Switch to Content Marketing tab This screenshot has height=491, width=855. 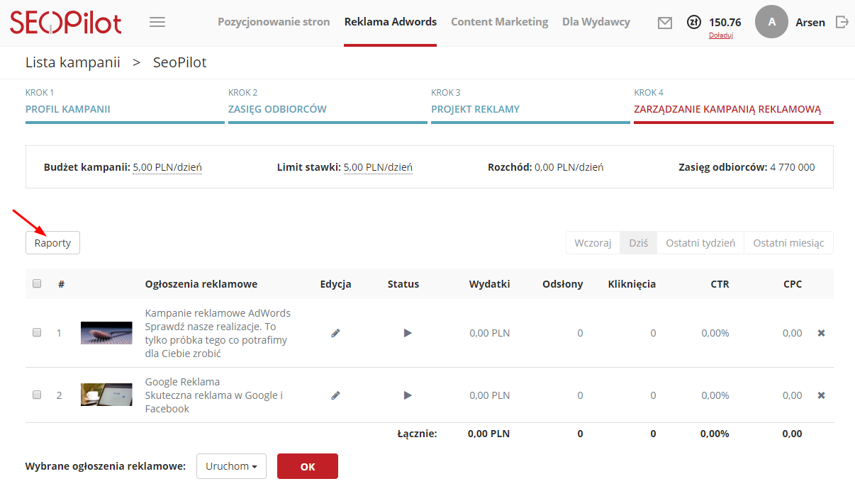point(499,22)
